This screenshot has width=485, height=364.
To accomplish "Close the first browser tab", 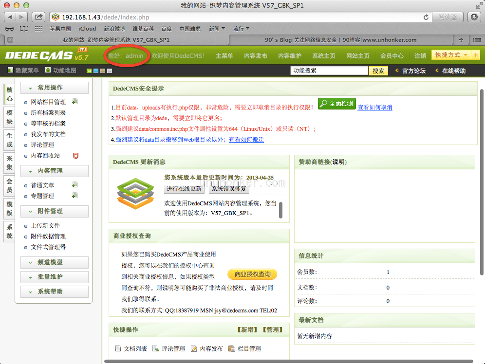I will click(10, 40).
